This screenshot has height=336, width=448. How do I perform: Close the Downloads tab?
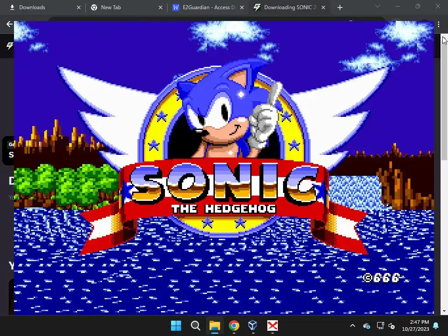click(79, 8)
